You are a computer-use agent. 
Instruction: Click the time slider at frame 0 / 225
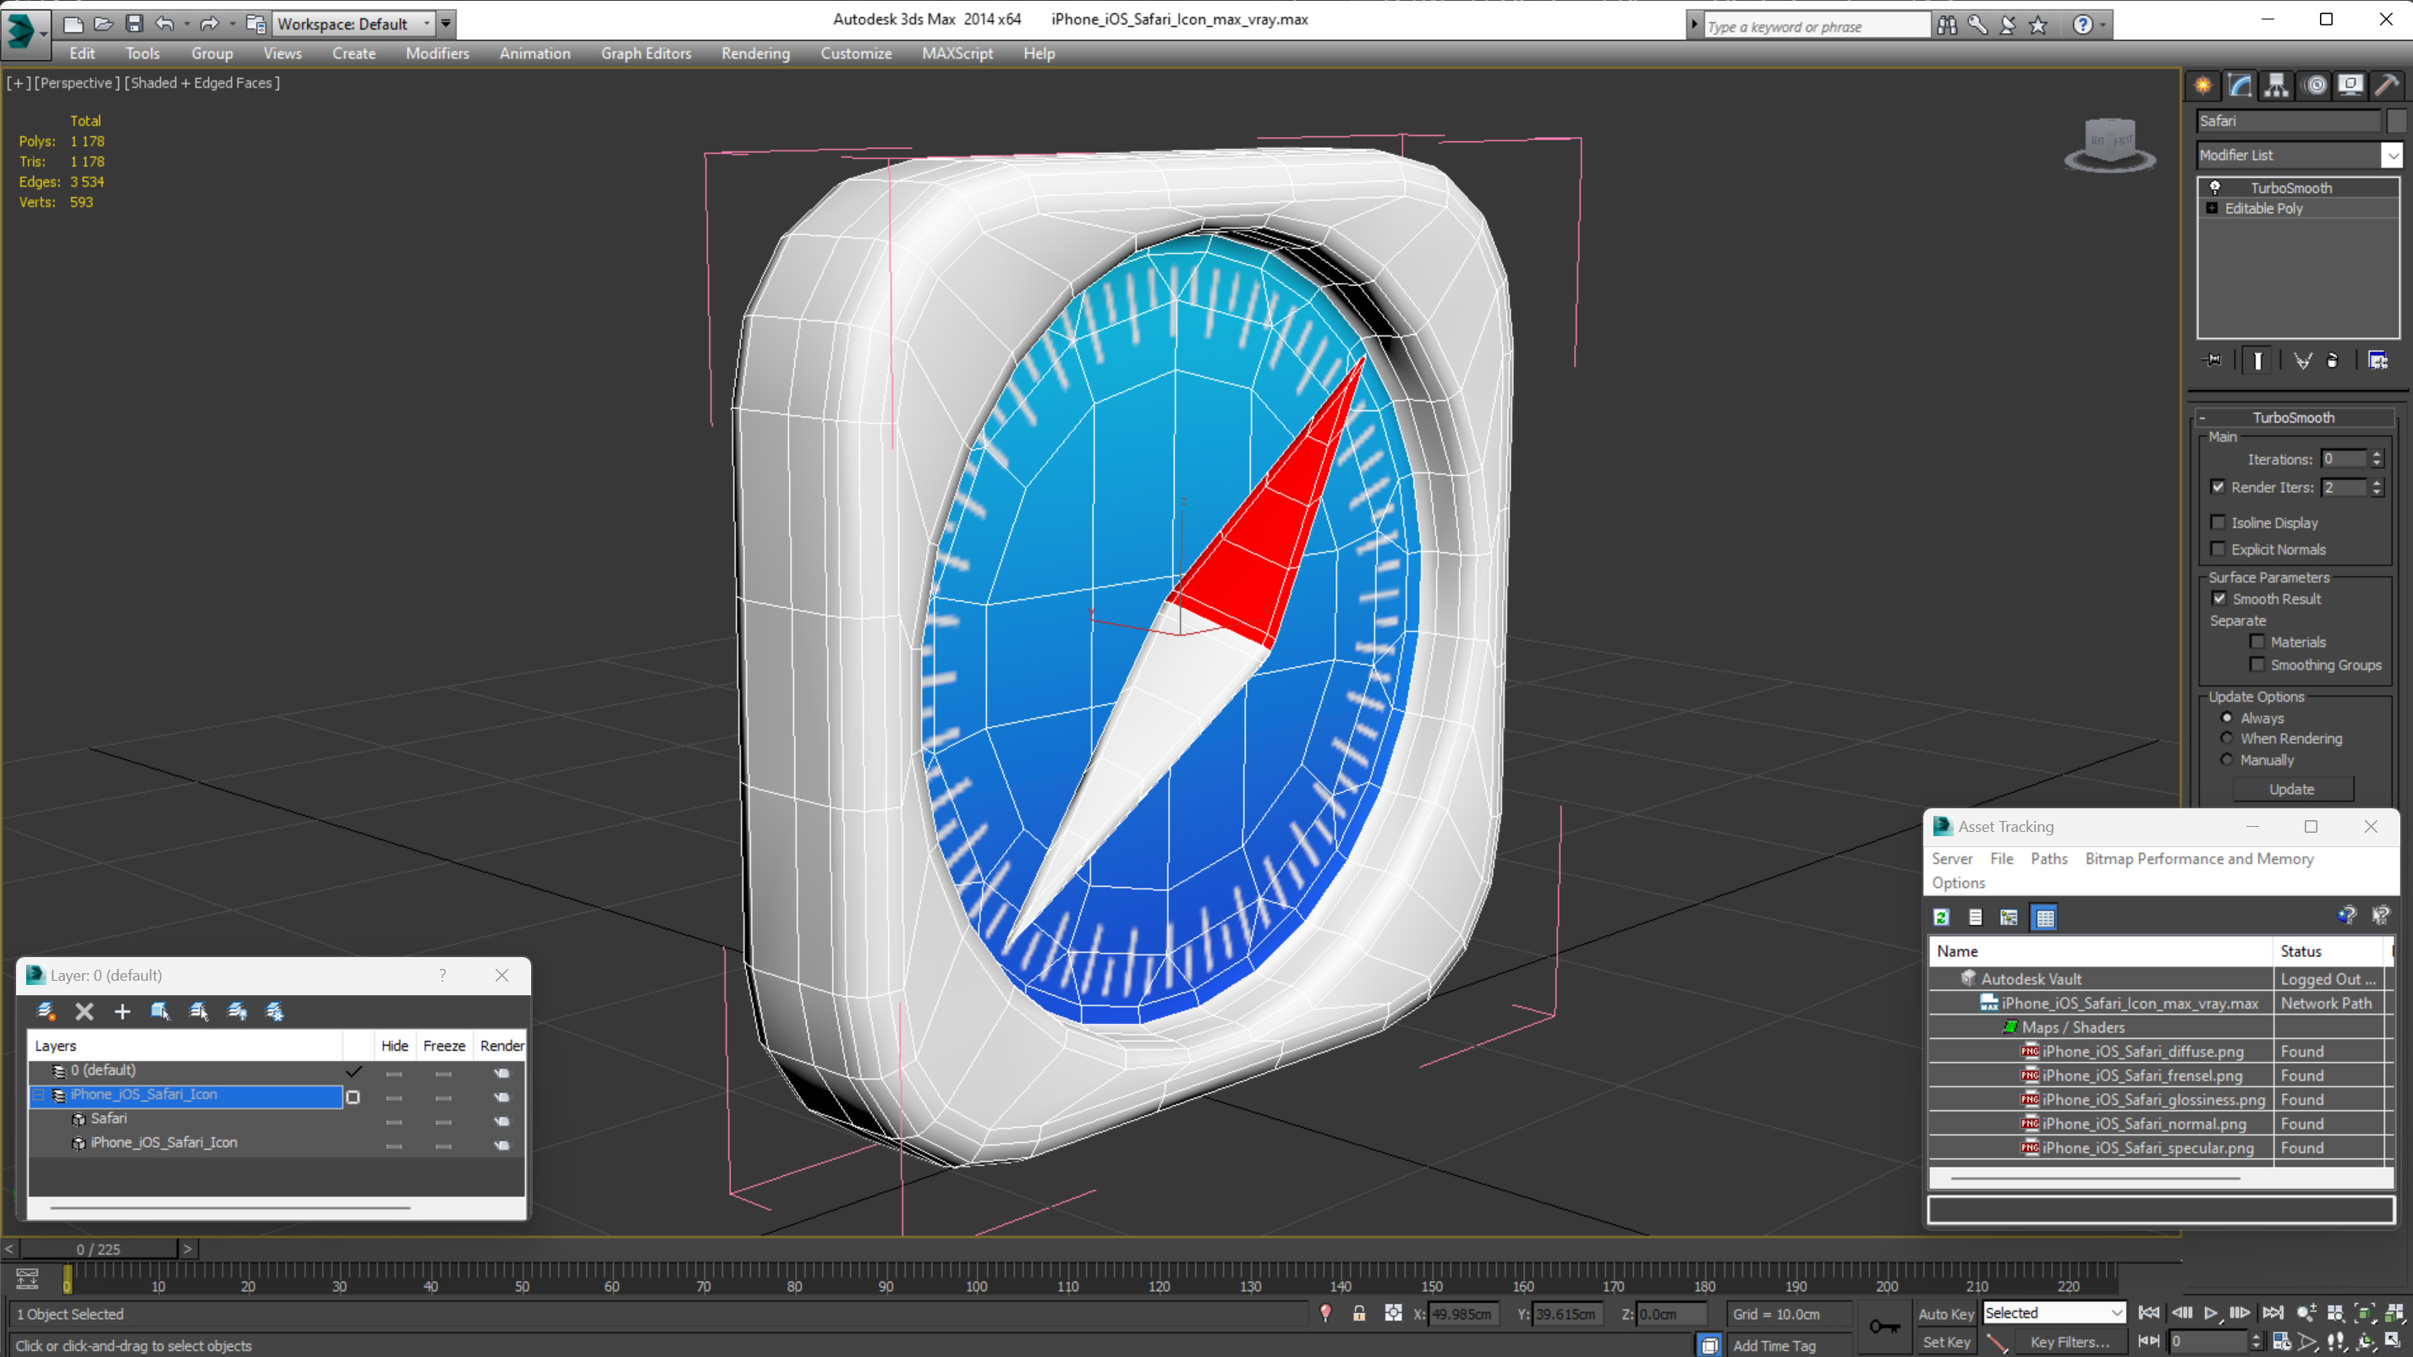98,1250
